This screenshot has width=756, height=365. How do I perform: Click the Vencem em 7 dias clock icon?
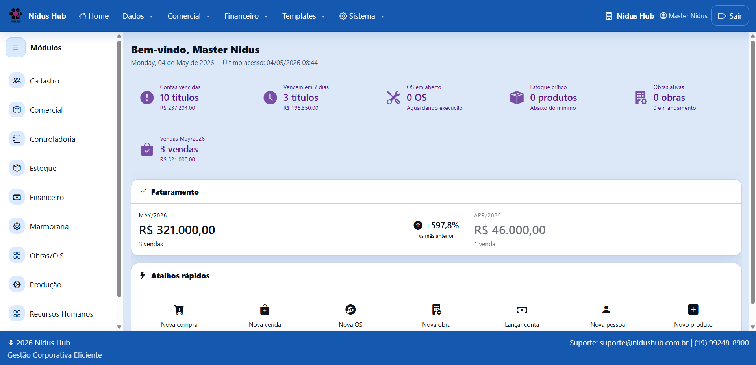[270, 97]
